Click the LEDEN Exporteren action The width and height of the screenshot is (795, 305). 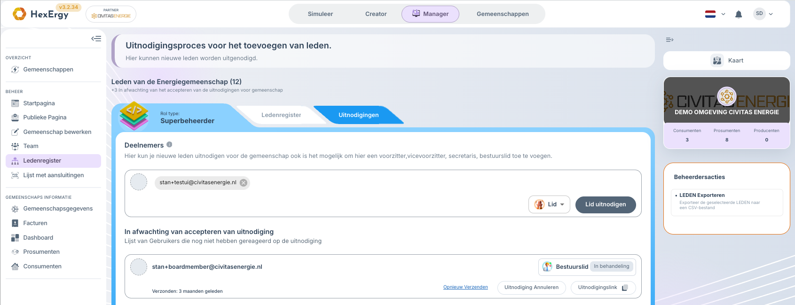727,202
